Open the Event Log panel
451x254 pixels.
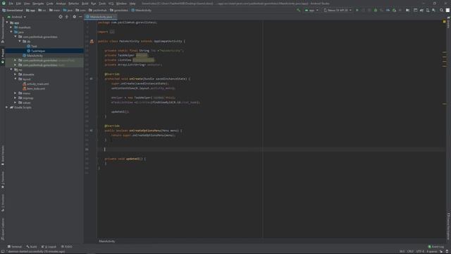(x=435, y=247)
